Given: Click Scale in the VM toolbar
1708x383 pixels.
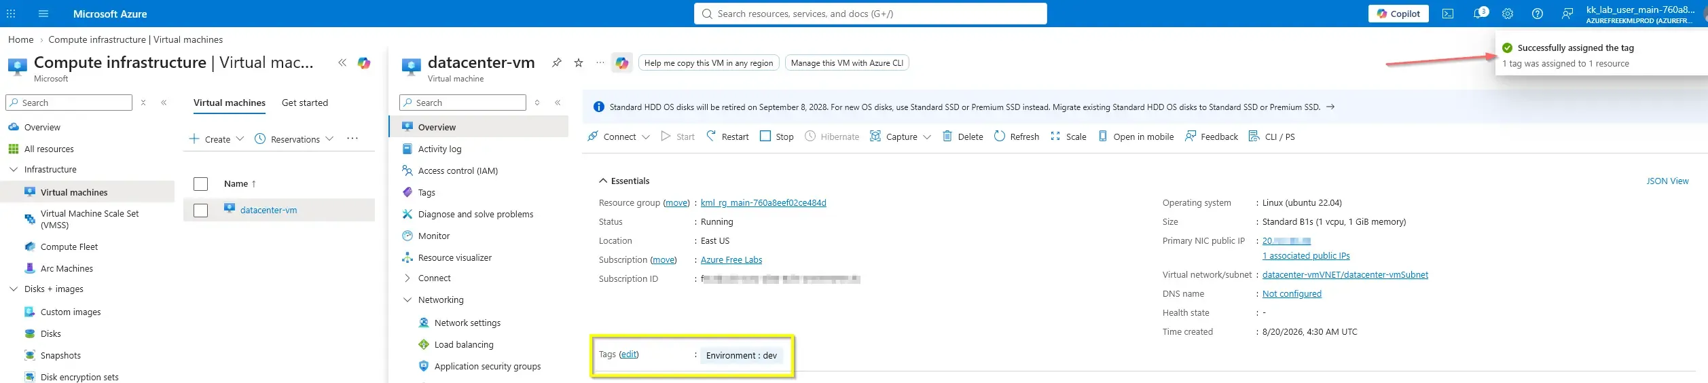Looking at the screenshot, I should (x=1068, y=136).
